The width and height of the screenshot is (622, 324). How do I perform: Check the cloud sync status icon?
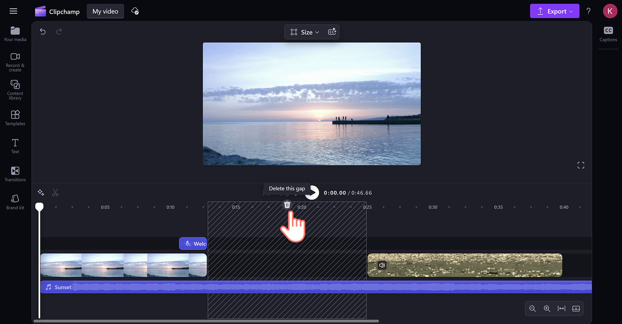click(135, 11)
